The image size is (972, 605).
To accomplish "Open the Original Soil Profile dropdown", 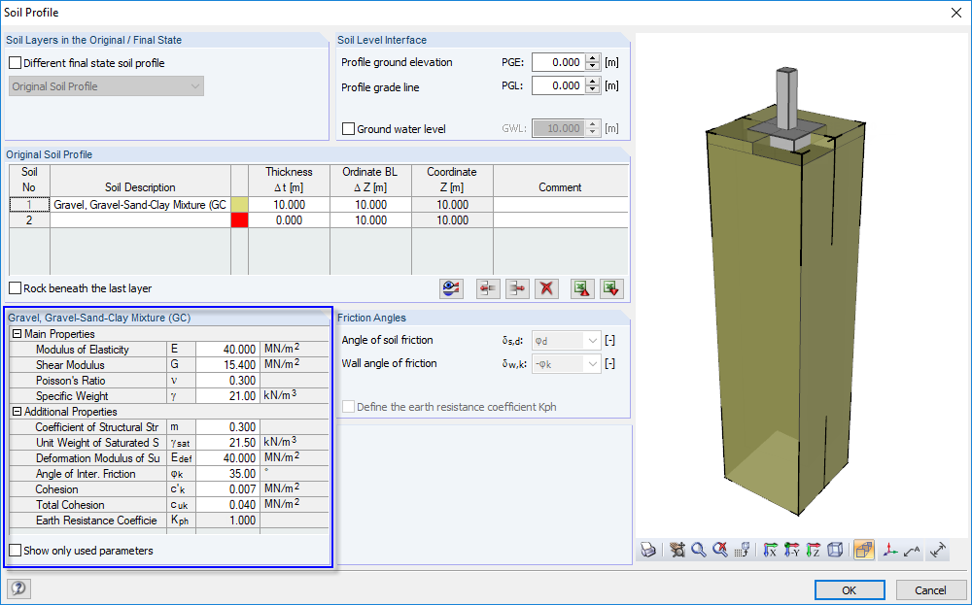I will coord(192,85).
